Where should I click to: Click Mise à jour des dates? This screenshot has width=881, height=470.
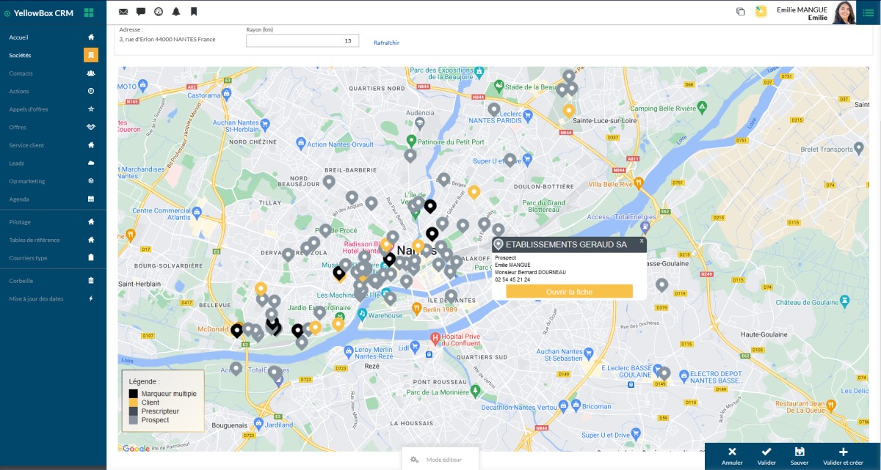[37, 298]
